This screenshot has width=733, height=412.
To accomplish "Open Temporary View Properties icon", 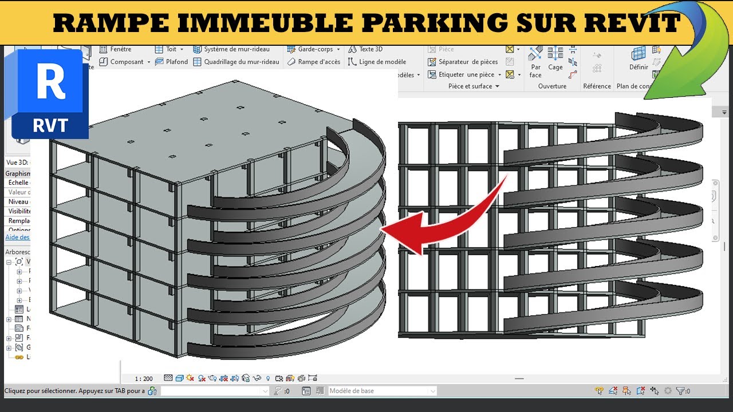I will pos(279,378).
